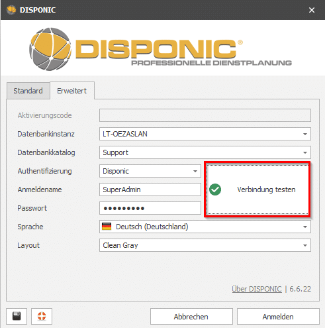The height and width of the screenshot is (328, 325).
Task: Click the Anmeldename label
Action: [x=40, y=190]
